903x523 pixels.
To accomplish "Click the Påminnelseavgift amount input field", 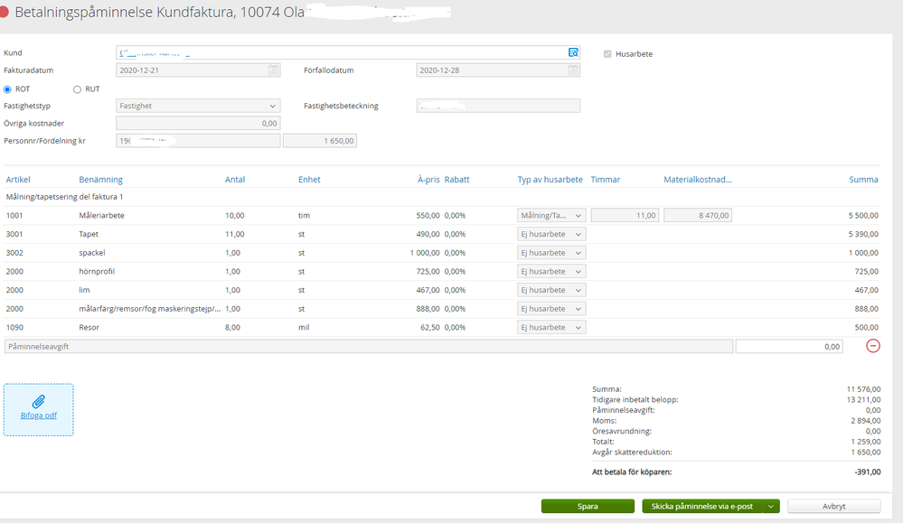I will tap(789, 346).
